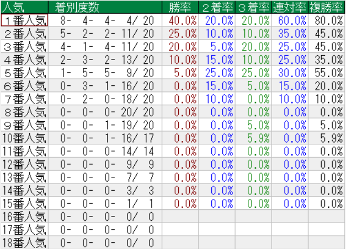The width and height of the screenshot is (346, 249).
Task: Click the 8- 4- 4- 4/ 20 record cell
Action: click(105, 20)
